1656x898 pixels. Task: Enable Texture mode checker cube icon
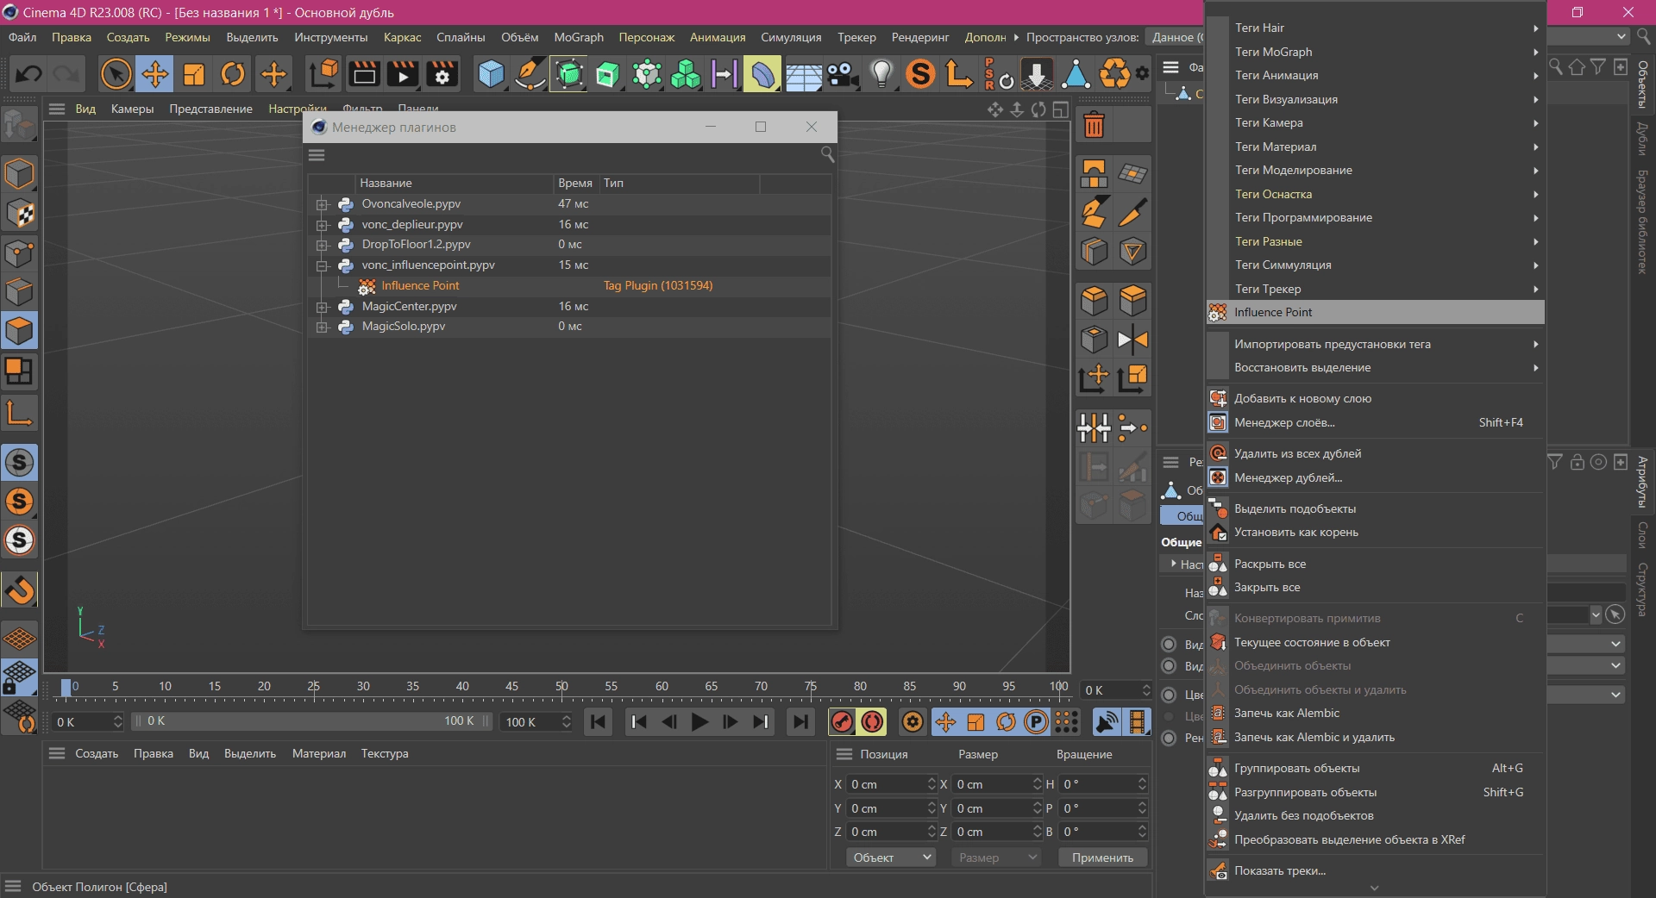(x=19, y=213)
